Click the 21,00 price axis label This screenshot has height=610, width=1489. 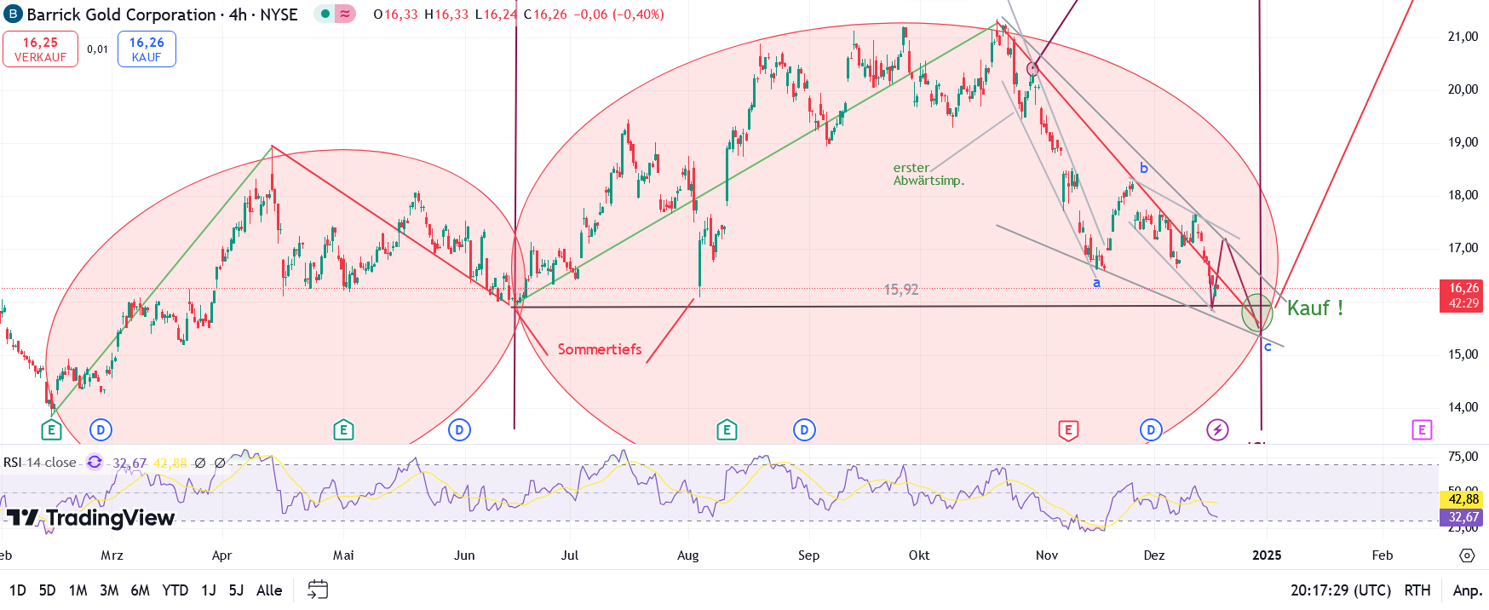tap(1463, 37)
